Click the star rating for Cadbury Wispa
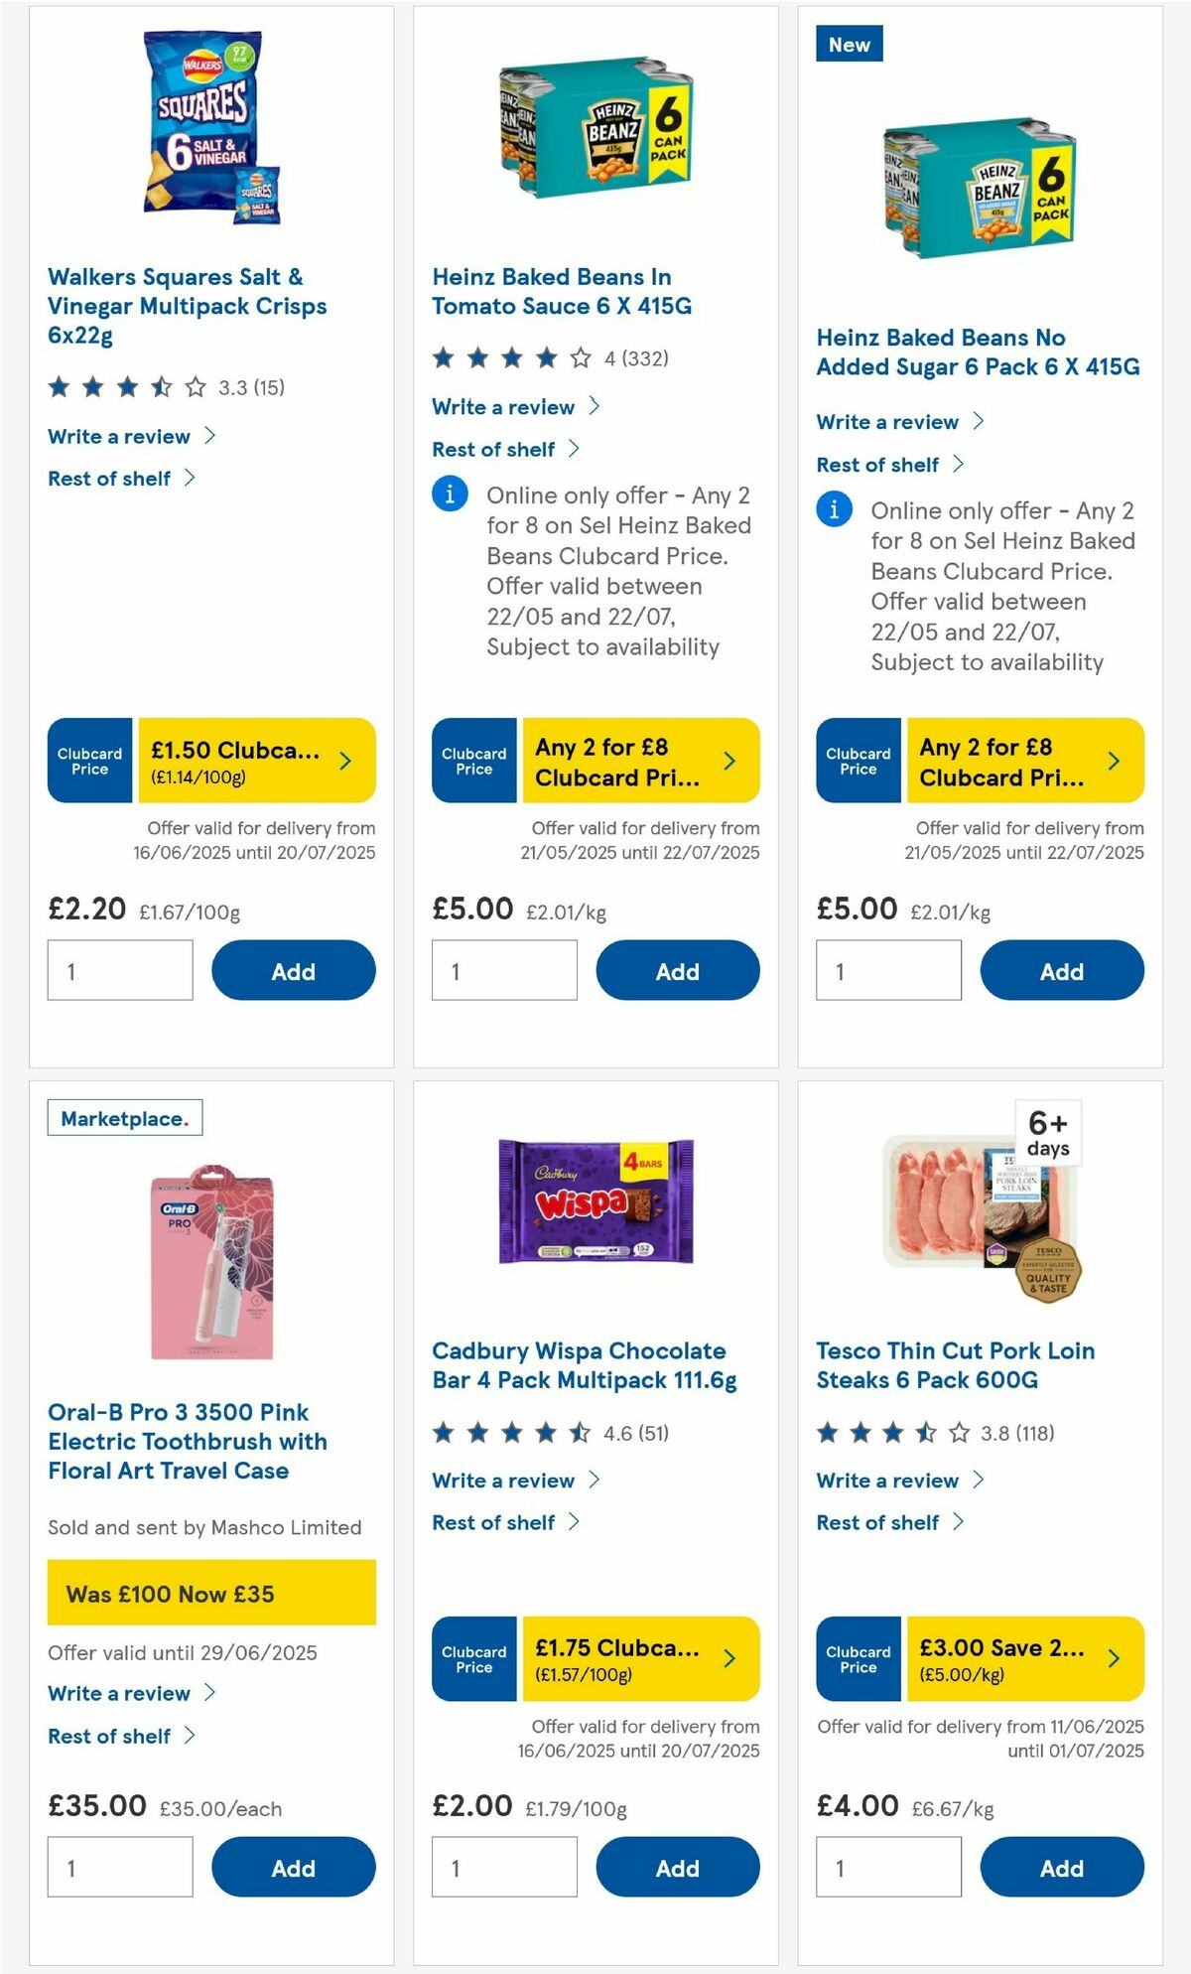Viewport: 1191px width, 1974px height. [509, 1432]
